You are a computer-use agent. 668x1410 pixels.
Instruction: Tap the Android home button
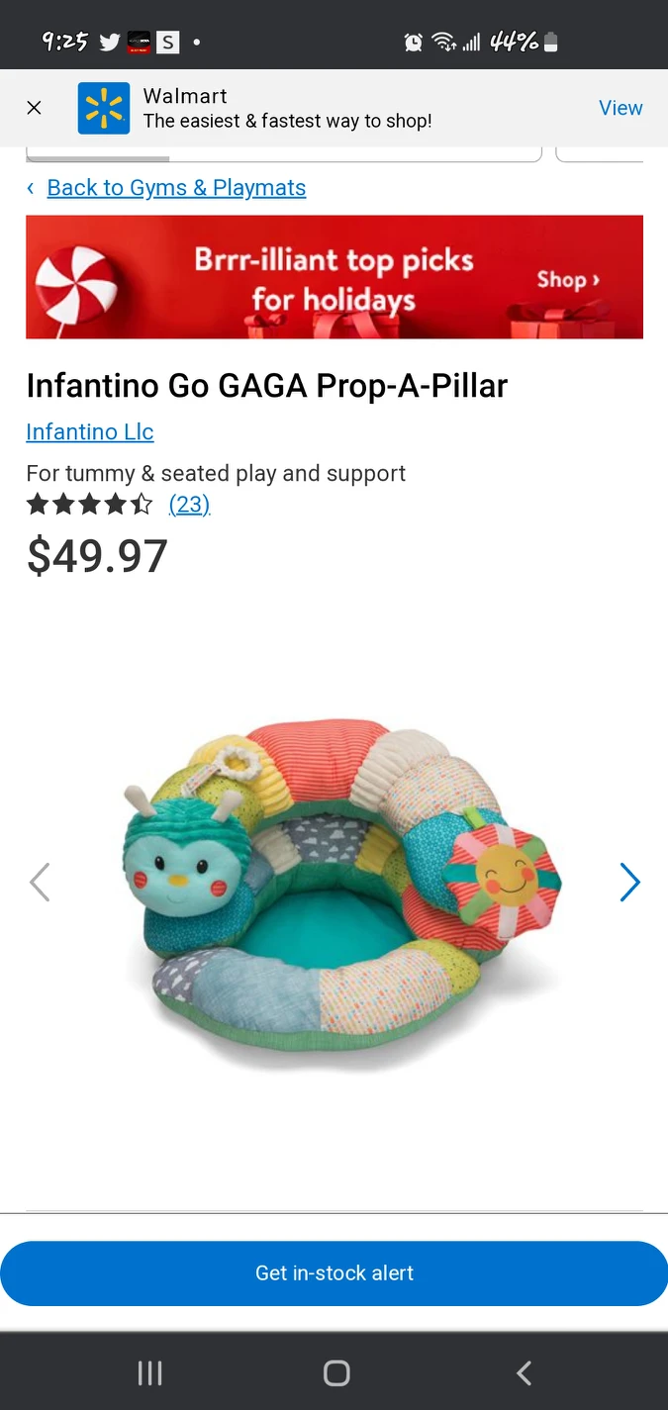pyautogui.click(x=336, y=1372)
